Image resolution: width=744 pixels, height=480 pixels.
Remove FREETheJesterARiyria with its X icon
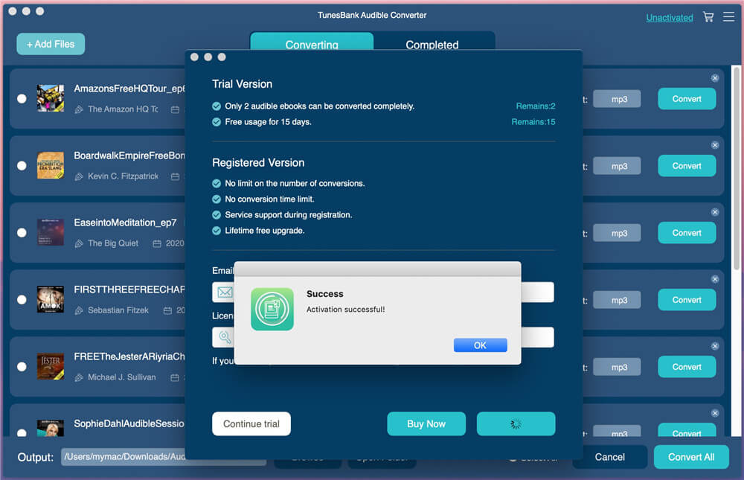[715, 345]
